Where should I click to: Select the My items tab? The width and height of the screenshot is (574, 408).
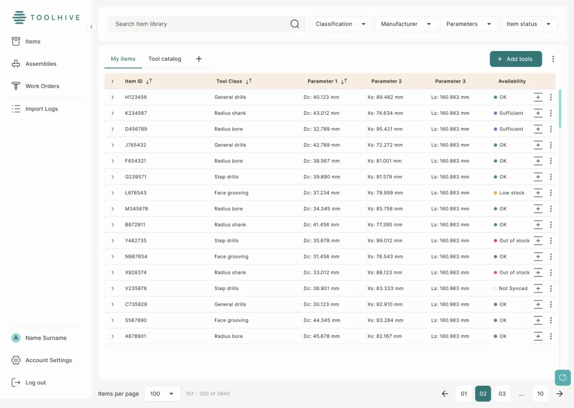(123, 59)
